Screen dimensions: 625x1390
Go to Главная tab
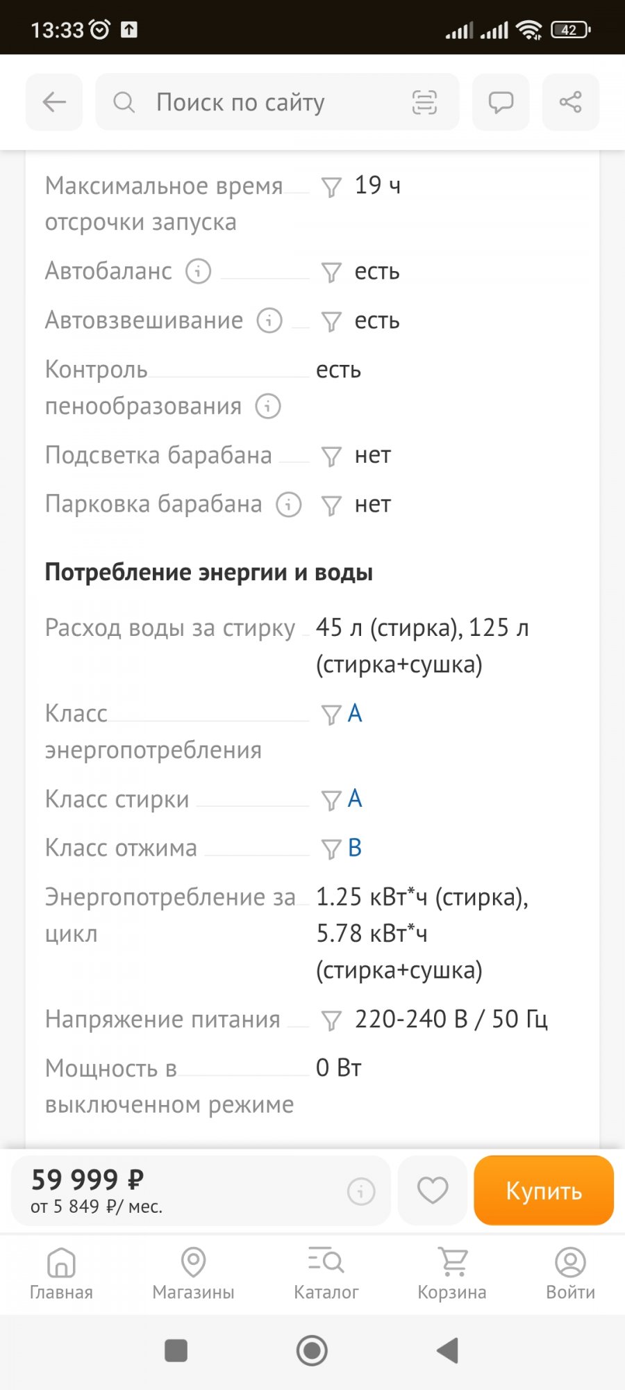[x=61, y=1273]
